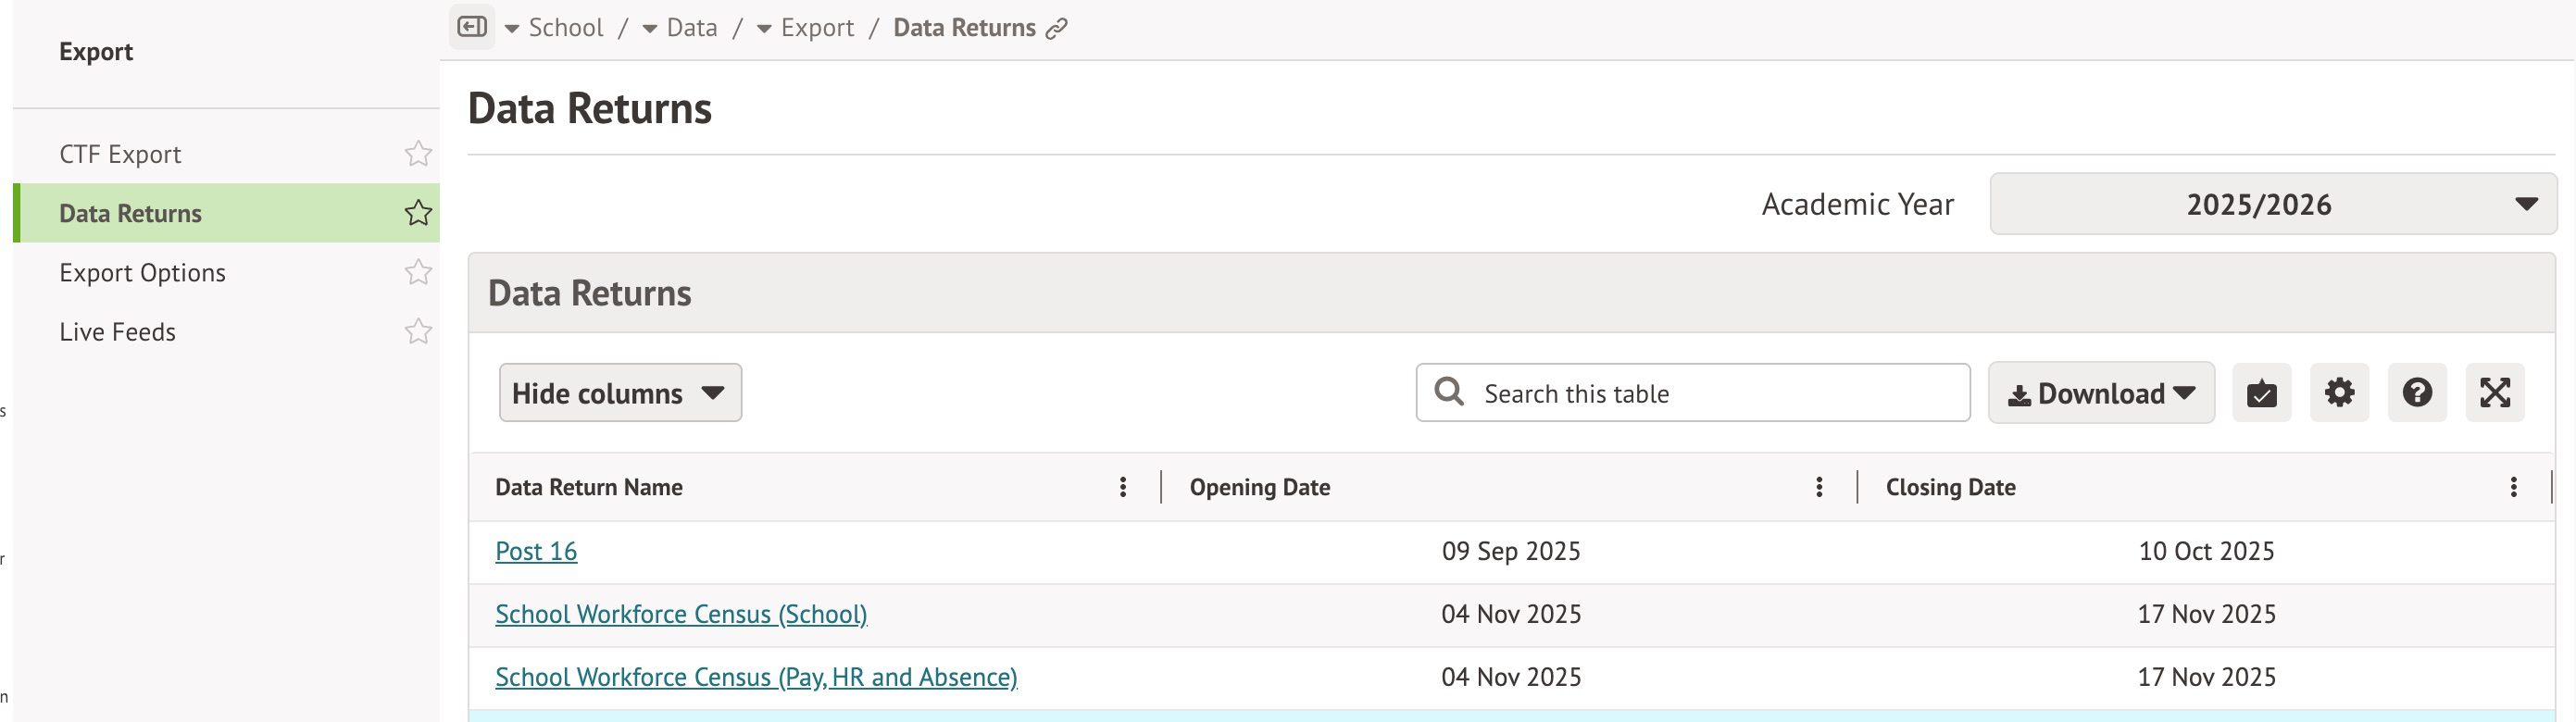Go to CTF Export in sidebar
This screenshot has width=2576, height=722.
click(120, 154)
